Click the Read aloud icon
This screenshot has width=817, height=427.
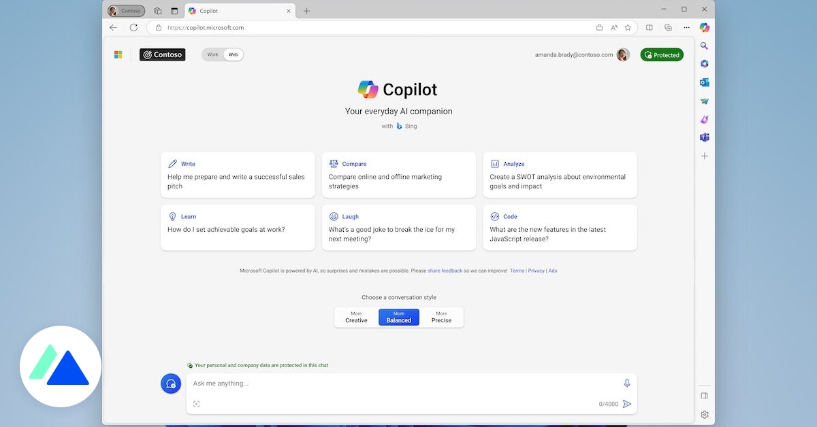click(613, 28)
